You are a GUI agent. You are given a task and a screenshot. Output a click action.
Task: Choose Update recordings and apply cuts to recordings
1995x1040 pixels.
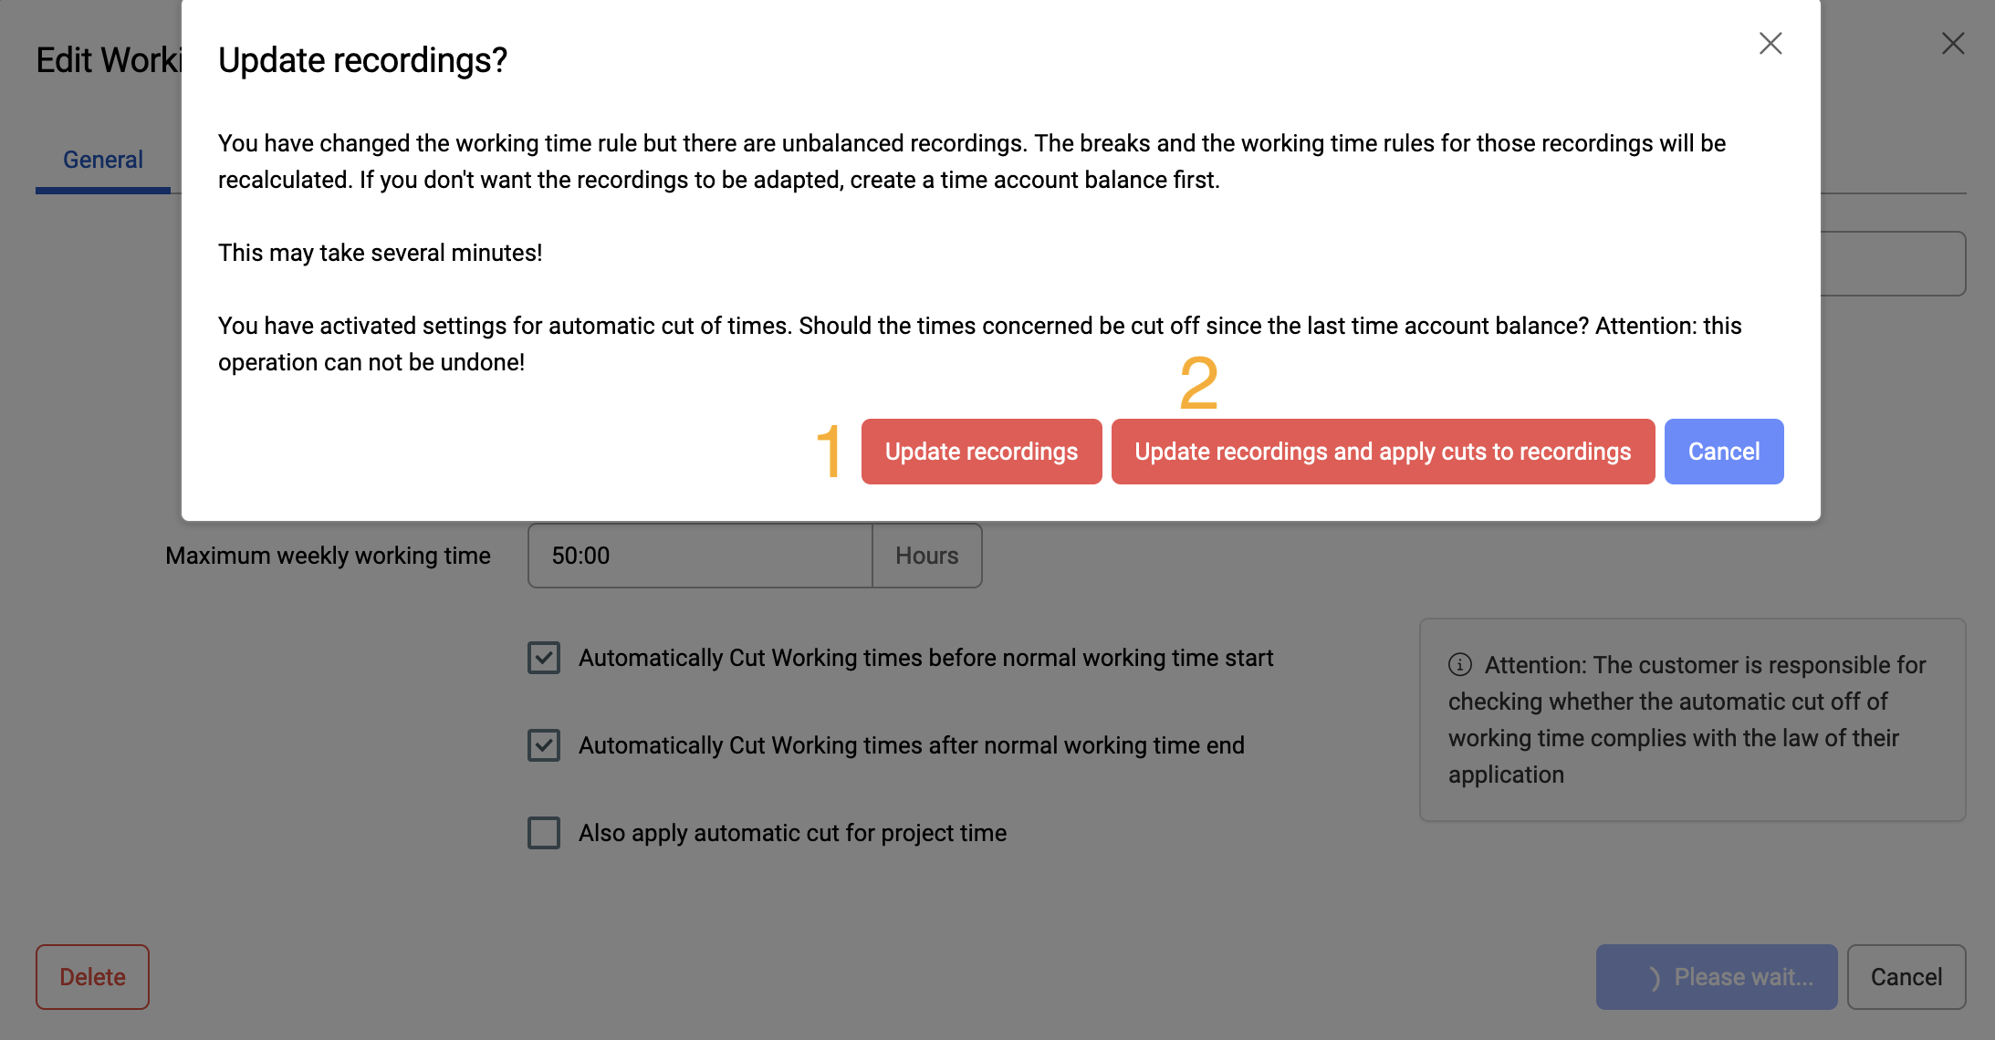pos(1383,452)
